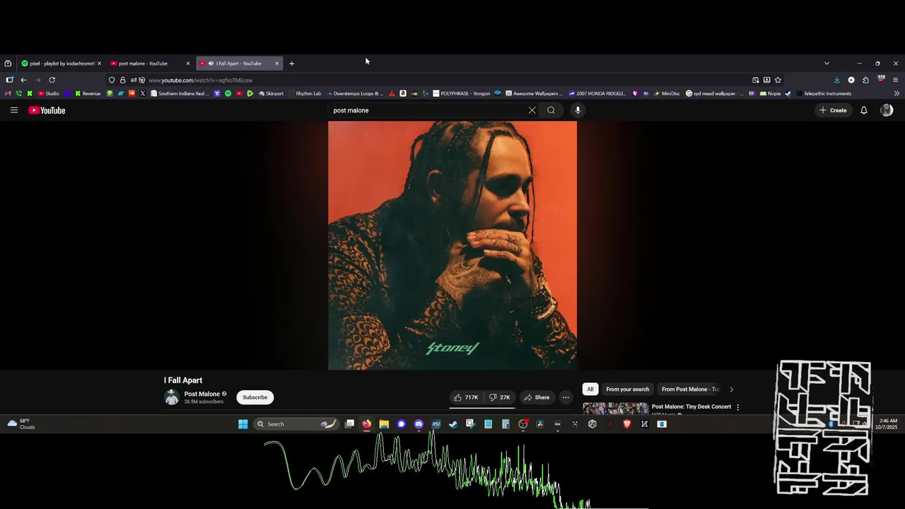The image size is (905, 509).
Task: Open tracking protection shield icon
Action: point(112,80)
